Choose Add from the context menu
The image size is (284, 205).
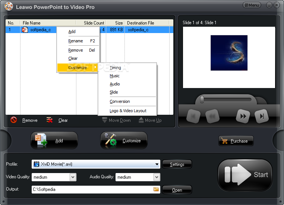point(78,32)
